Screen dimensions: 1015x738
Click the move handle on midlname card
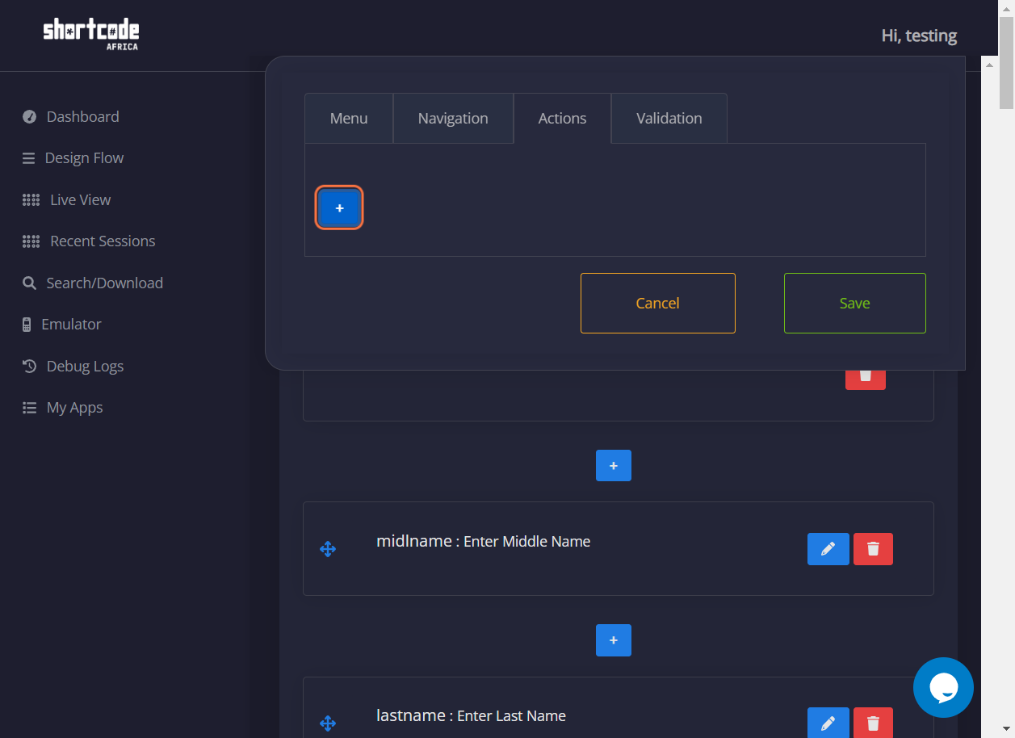coord(328,549)
